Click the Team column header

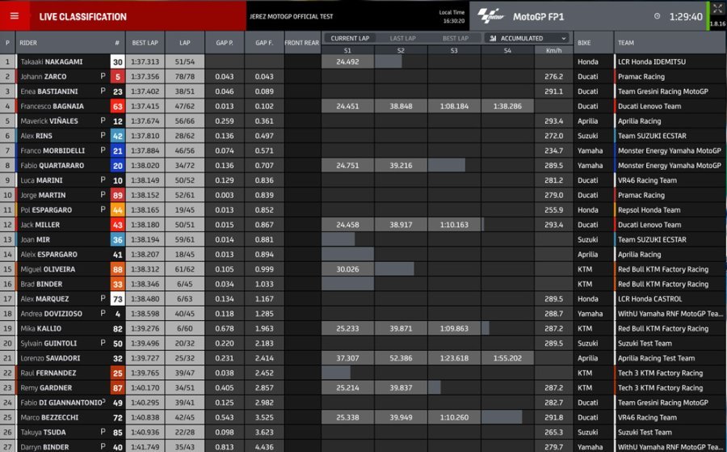tap(626, 43)
